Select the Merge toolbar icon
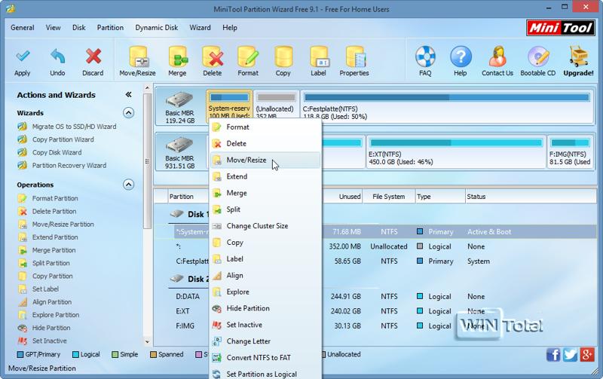603x379 pixels. (x=177, y=58)
